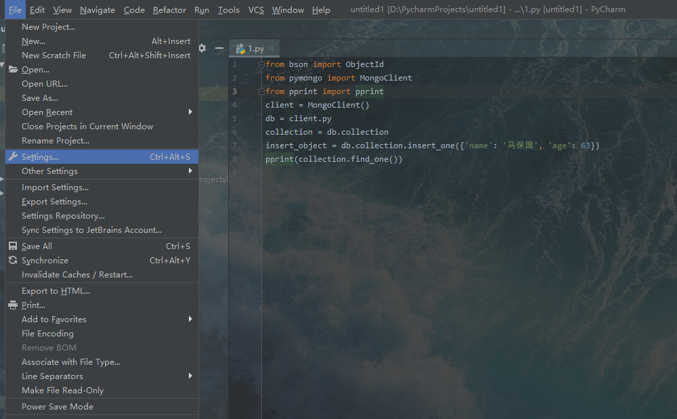Click 'ObjectId' in first import line
The image size is (677, 419).
tap(364, 64)
